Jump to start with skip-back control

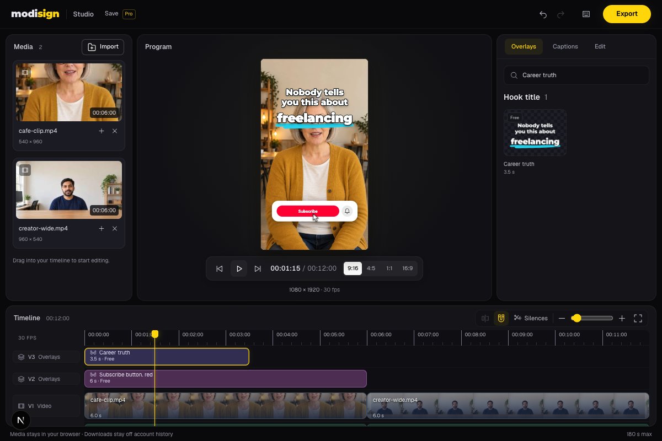click(x=219, y=268)
